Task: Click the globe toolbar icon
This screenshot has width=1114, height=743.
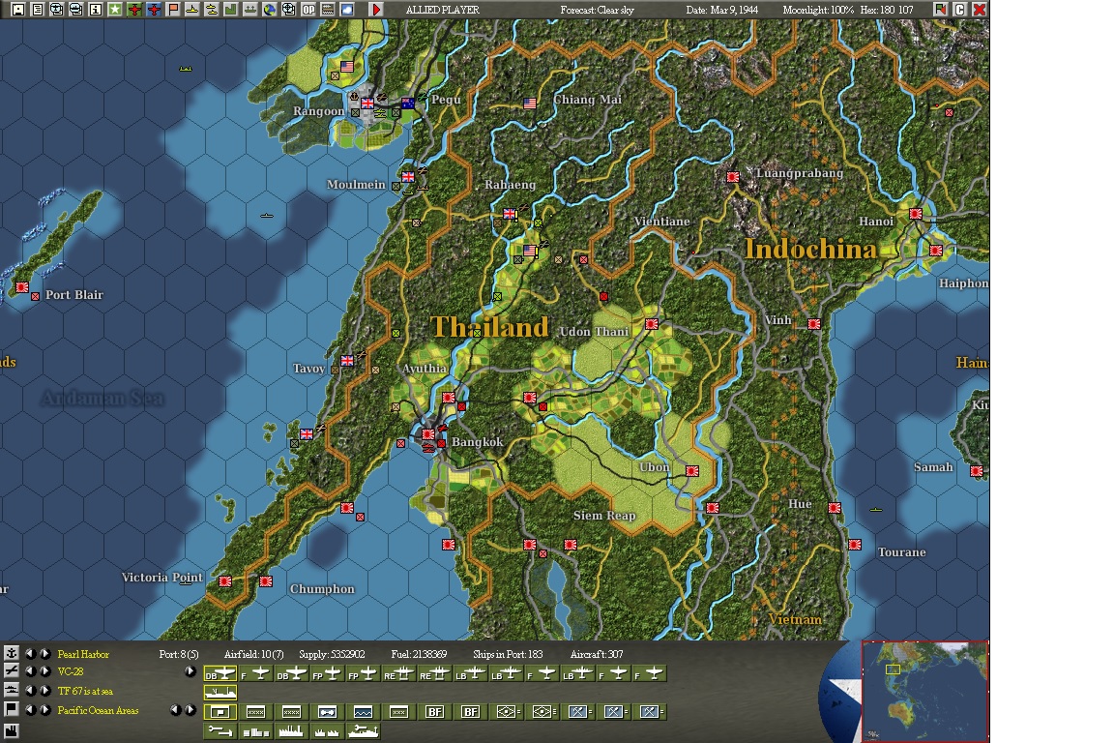Action: click(x=269, y=10)
